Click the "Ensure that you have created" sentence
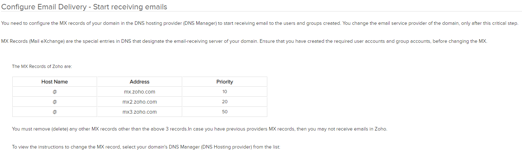Screen dimensions: 522x155 [x=373, y=41]
